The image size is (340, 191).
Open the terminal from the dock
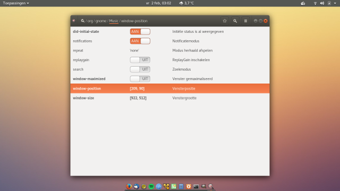[196, 186]
